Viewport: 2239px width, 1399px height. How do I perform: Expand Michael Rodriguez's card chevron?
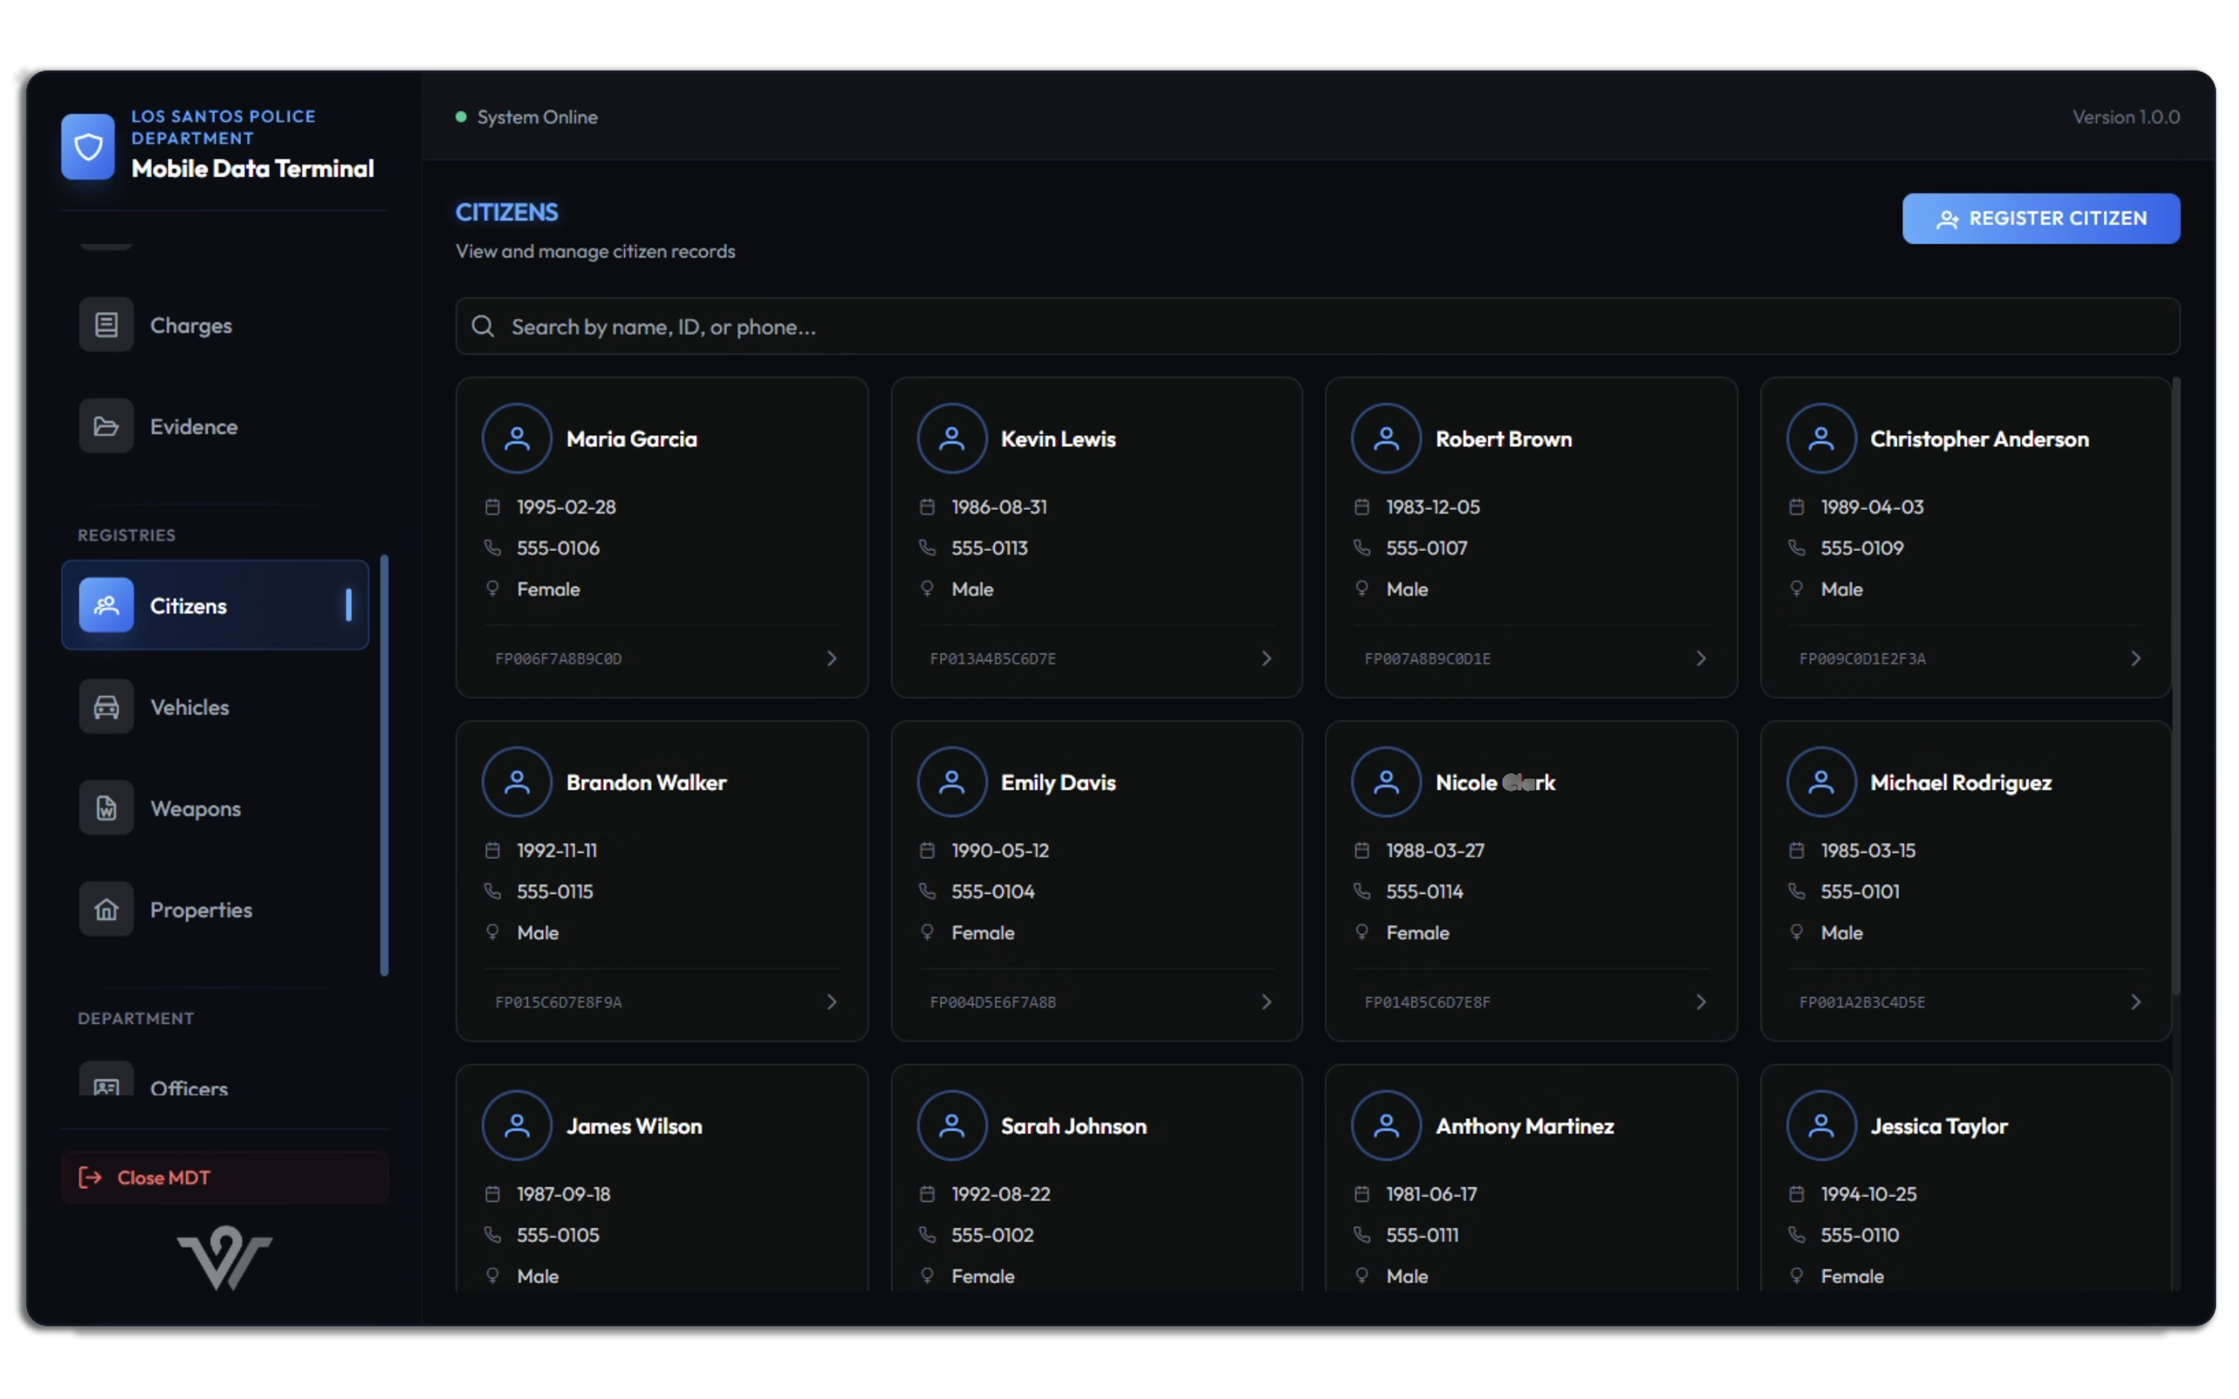tap(2135, 1001)
